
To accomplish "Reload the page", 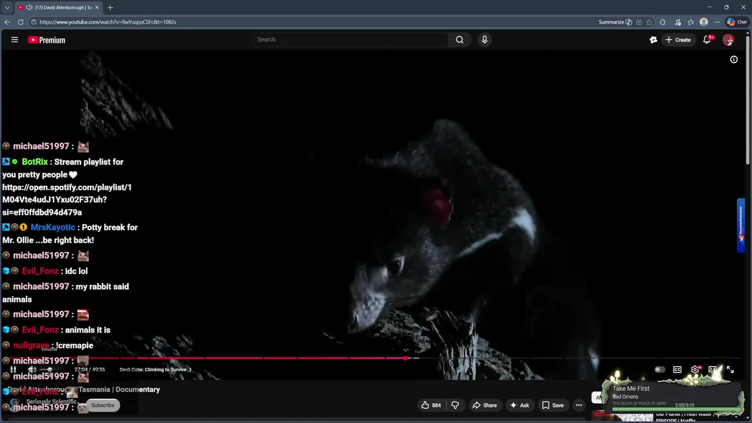I will [x=21, y=22].
